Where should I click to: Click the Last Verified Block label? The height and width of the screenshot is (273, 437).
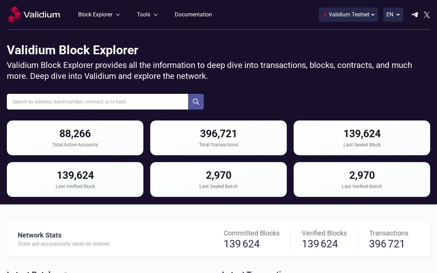click(75, 186)
